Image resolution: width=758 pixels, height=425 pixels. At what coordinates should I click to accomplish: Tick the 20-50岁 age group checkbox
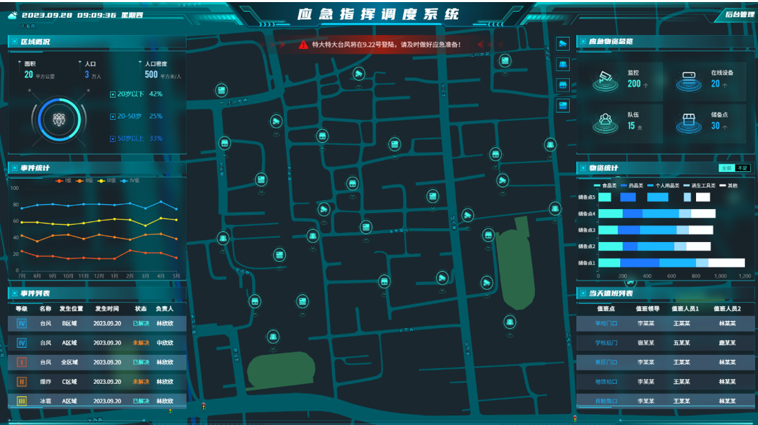click(x=112, y=117)
